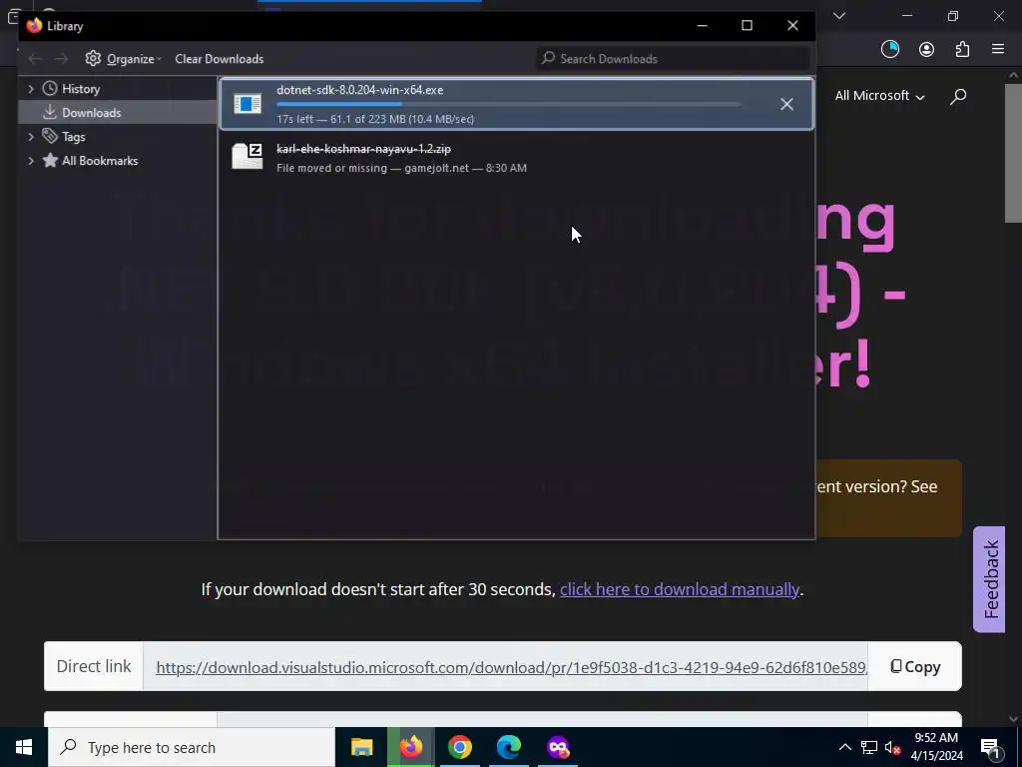1022x767 pixels.
Task: Click the Feedback side tab
Action: [x=989, y=579]
